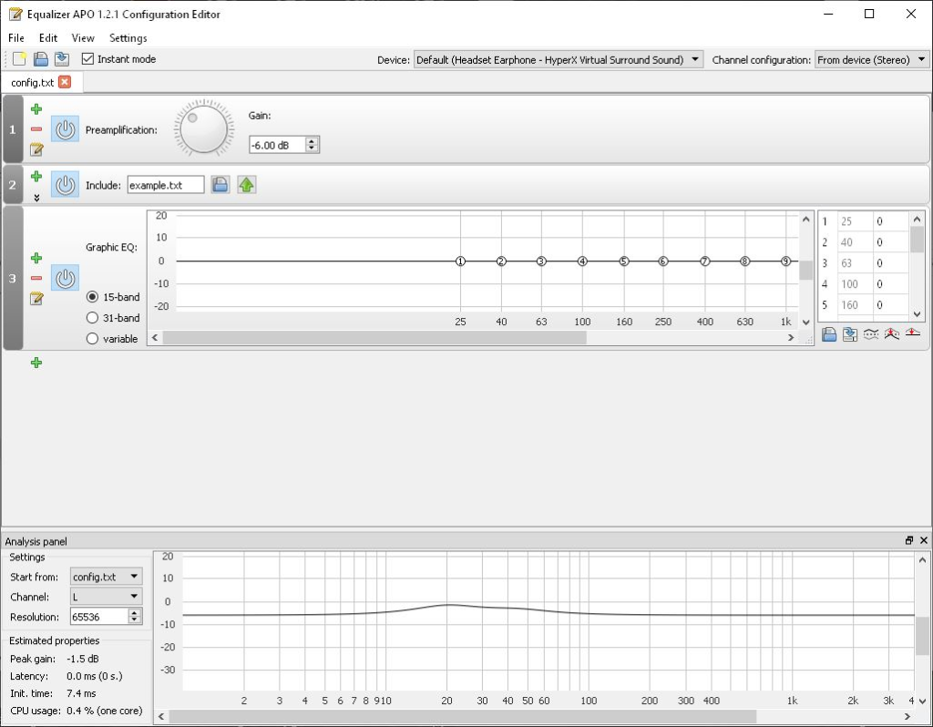The height and width of the screenshot is (727, 933).
Task: Toggle power for the Preamplification filter
Action: pyautogui.click(x=64, y=129)
